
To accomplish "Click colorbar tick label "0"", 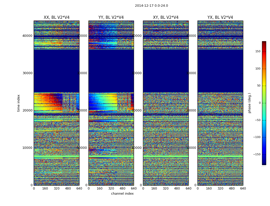I will click(260, 103).
